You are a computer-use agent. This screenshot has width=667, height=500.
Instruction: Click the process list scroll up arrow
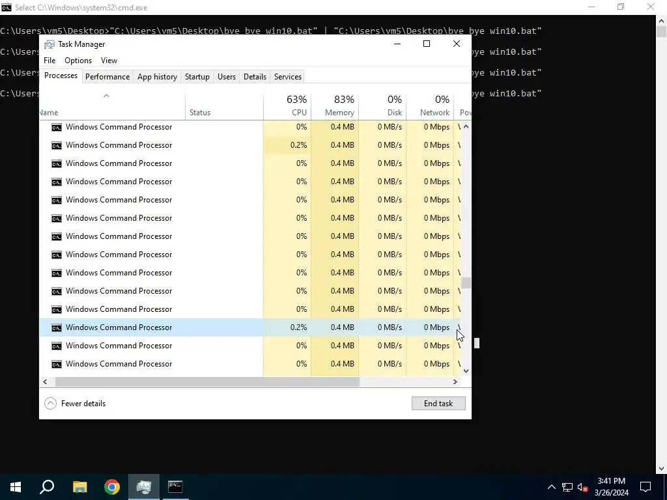click(466, 126)
